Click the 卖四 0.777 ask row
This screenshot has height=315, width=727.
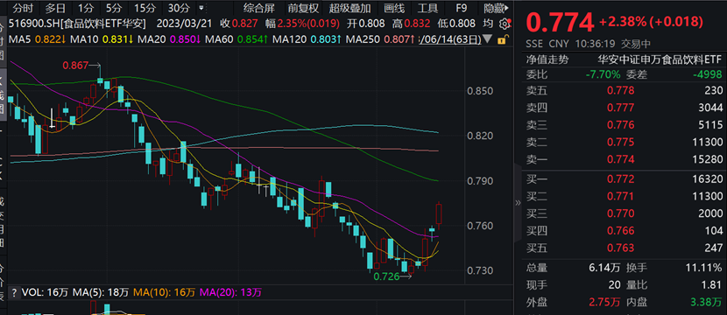pos(624,108)
